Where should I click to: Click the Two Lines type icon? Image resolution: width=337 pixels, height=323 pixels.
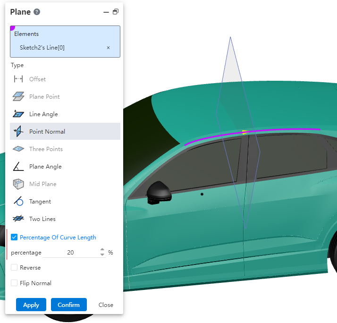click(x=18, y=219)
